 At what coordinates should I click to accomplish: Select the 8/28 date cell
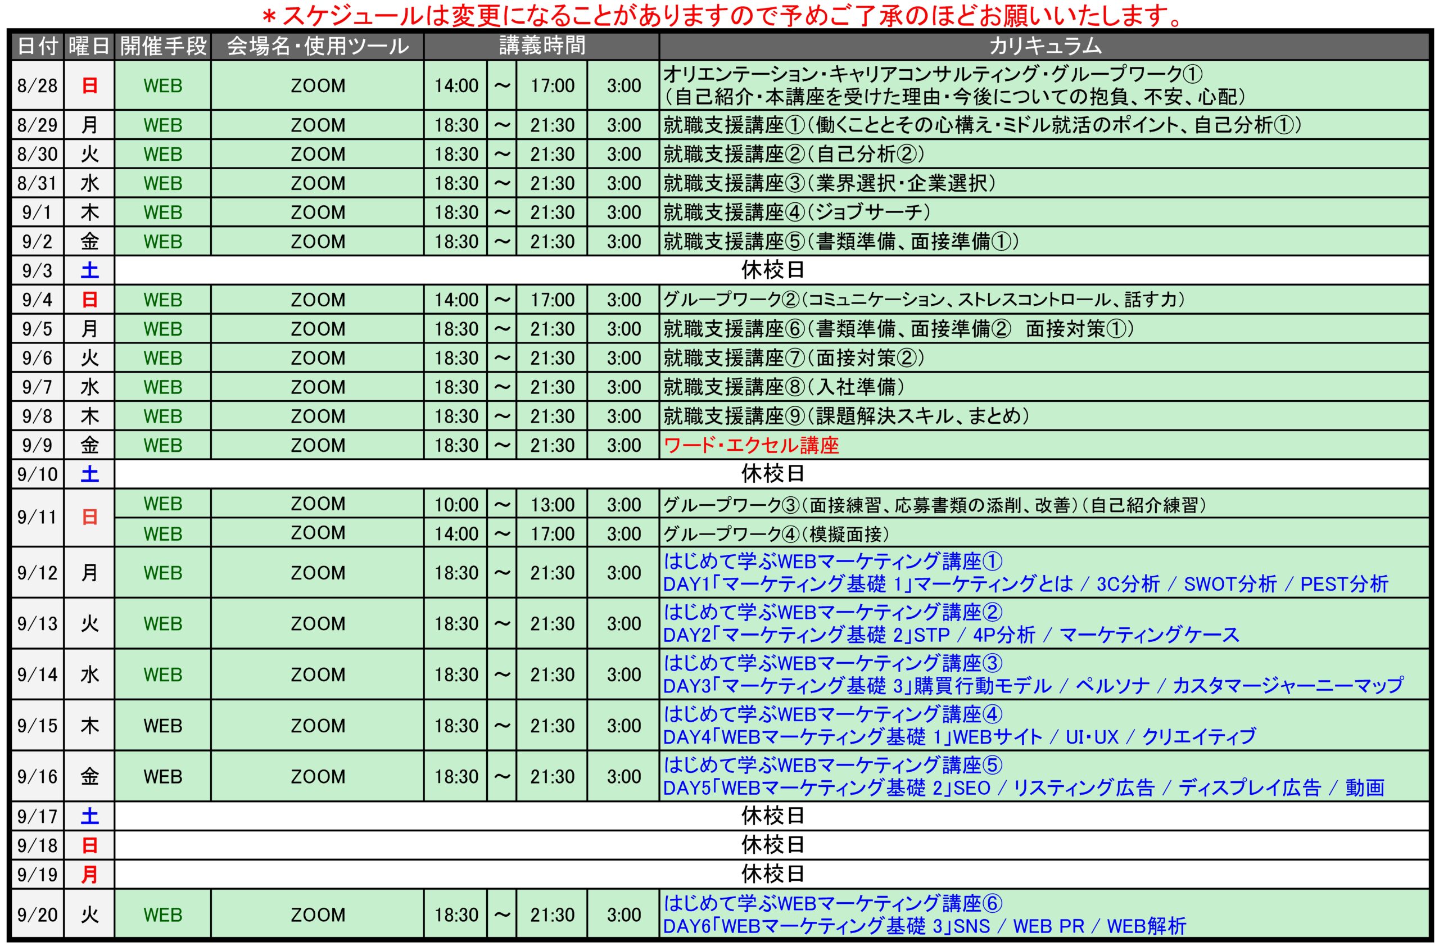click(x=38, y=85)
